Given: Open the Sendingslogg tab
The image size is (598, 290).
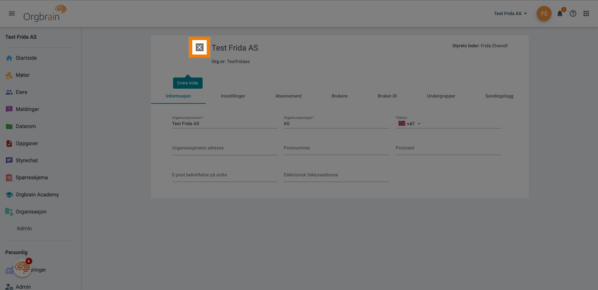Looking at the screenshot, I should 499,96.
